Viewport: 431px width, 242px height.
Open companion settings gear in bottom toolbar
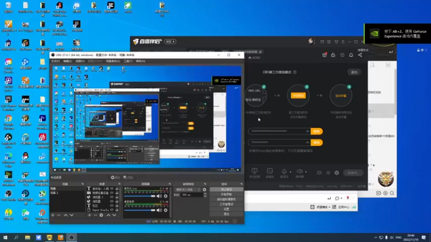[337, 173]
